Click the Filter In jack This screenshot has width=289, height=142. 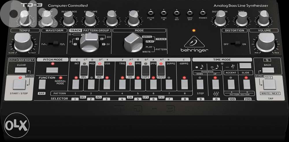[x=151, y=13]
